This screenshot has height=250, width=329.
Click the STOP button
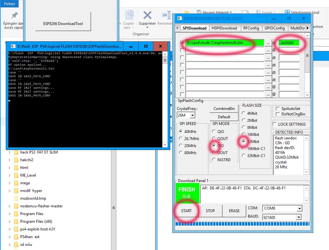[210, 211]
